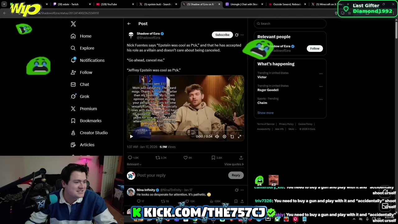This screenshot has width=398, height=224.
Task: Open video settings gear
Action: pos(224,136)
